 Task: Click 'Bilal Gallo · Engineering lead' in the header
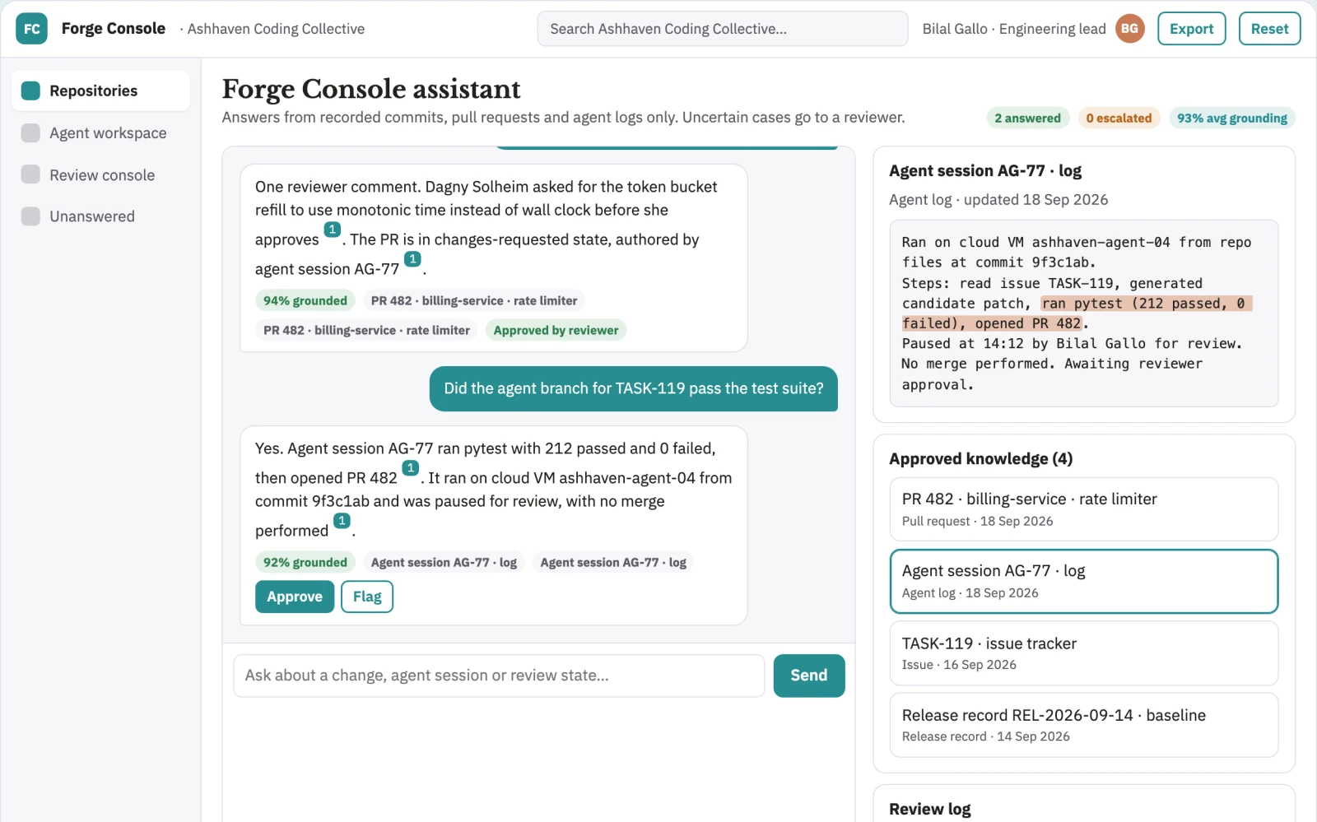[x=1014, y=29]
